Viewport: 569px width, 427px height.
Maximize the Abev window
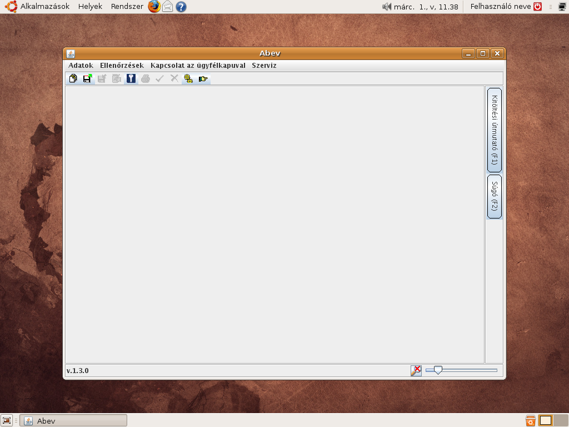(483, 54)
